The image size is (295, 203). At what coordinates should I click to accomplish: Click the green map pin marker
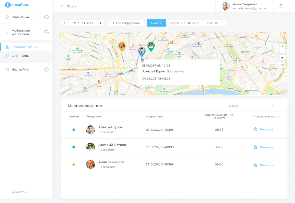[151, 46]
